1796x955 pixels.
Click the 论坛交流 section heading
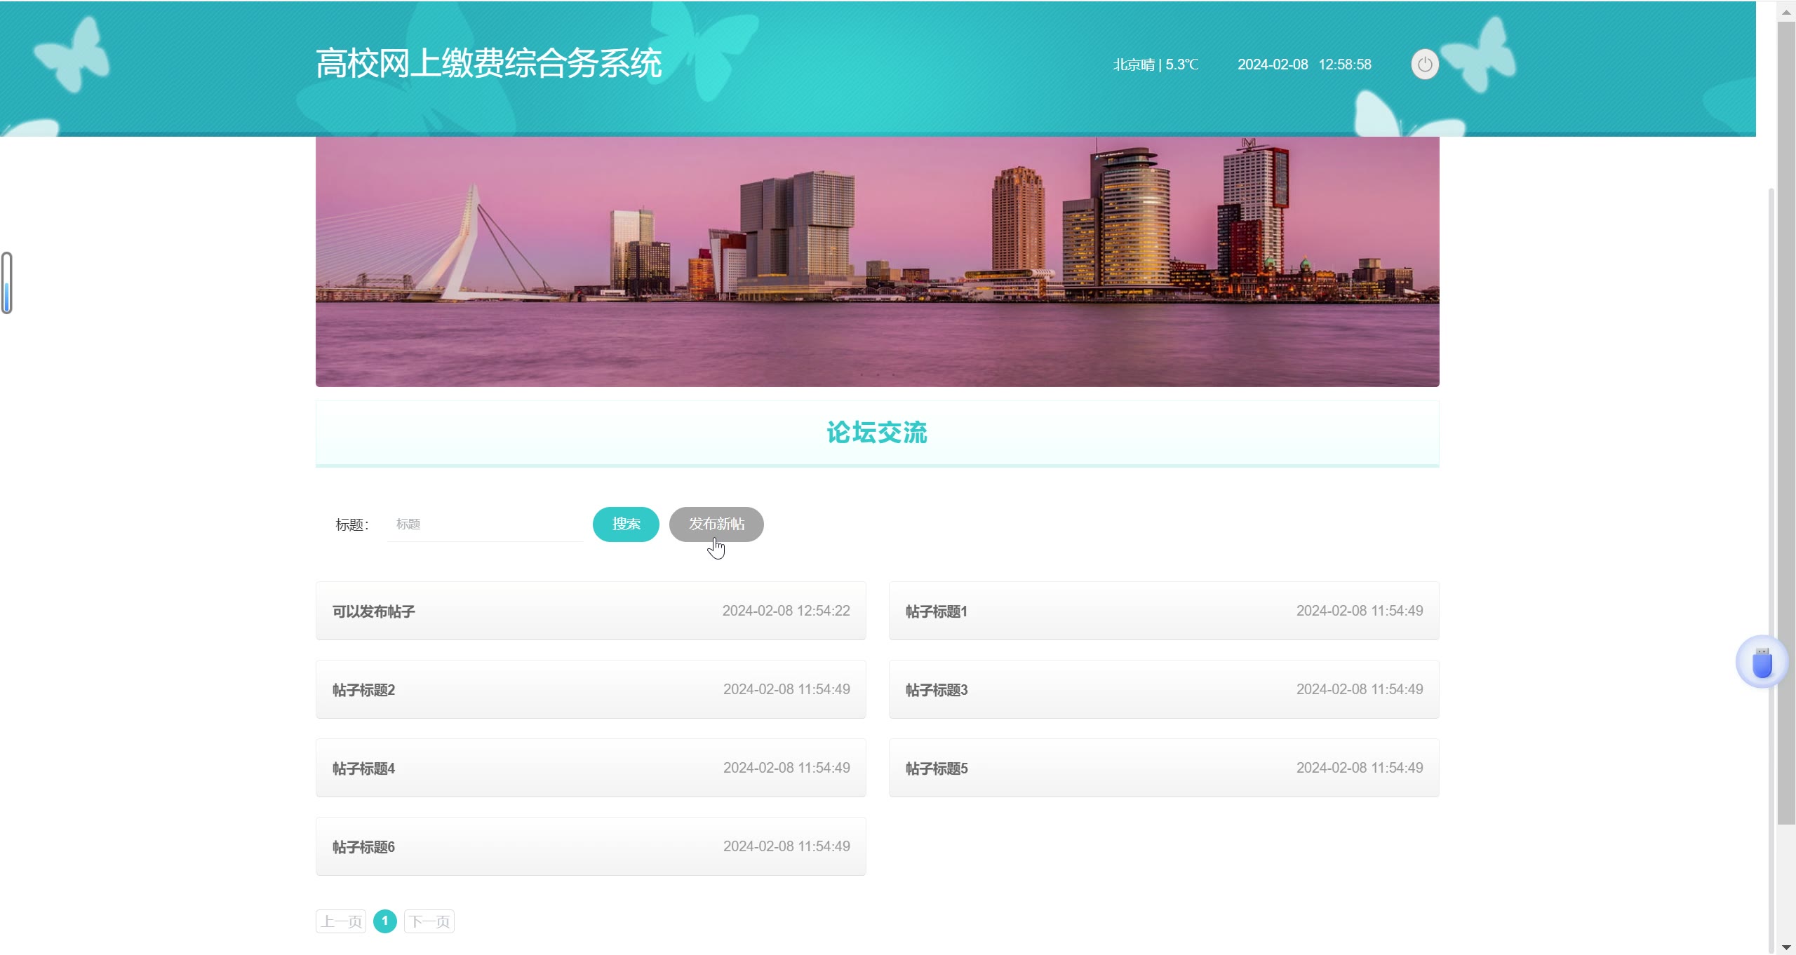877,433
